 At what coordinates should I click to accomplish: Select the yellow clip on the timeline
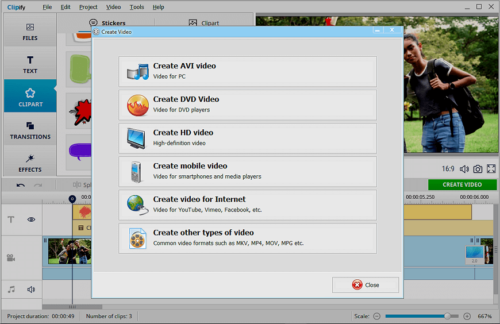coord(437,212)
